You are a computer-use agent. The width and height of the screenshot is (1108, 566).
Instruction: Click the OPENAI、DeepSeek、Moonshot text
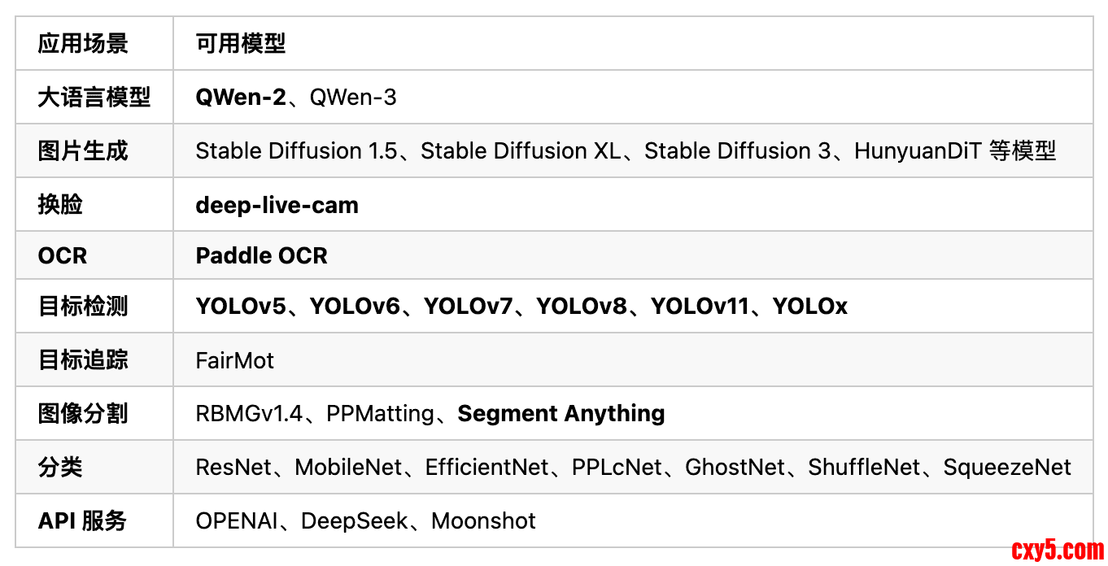pos(365,521)
